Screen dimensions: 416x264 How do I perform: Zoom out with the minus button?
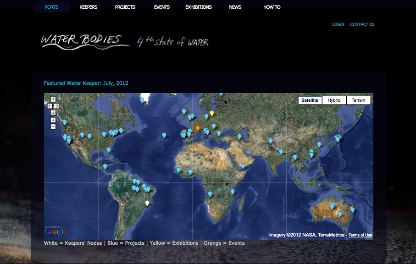(53, 126)
